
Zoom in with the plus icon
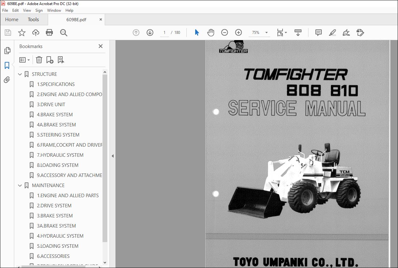click(x=239, y=33)
